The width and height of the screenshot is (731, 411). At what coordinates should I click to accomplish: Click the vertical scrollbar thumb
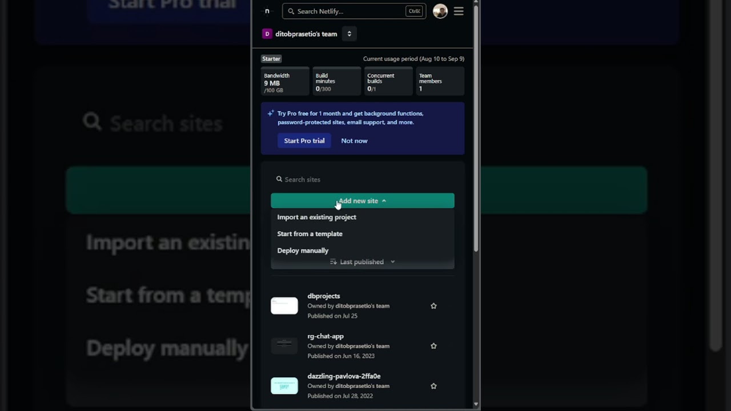pos(476,128)
